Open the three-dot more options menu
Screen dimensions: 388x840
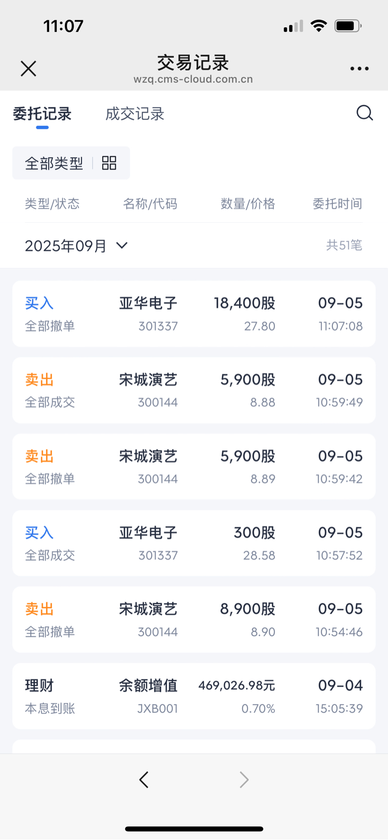[x=359, y=69]
